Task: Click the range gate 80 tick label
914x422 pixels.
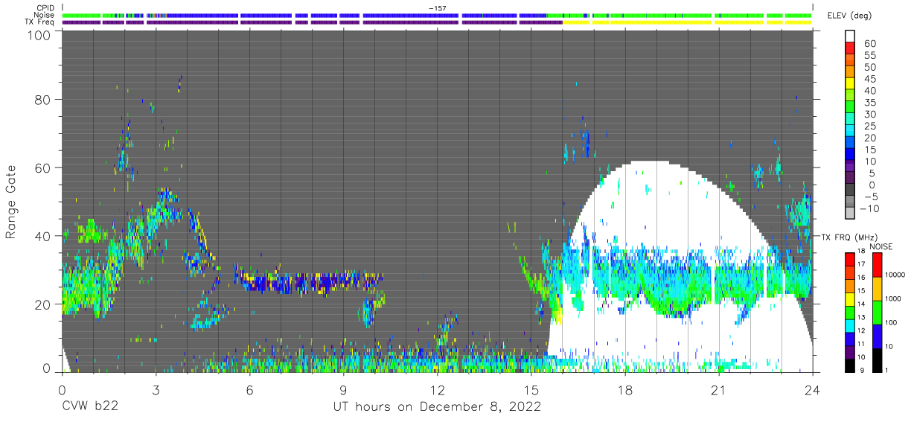Action: pos(43,99)
